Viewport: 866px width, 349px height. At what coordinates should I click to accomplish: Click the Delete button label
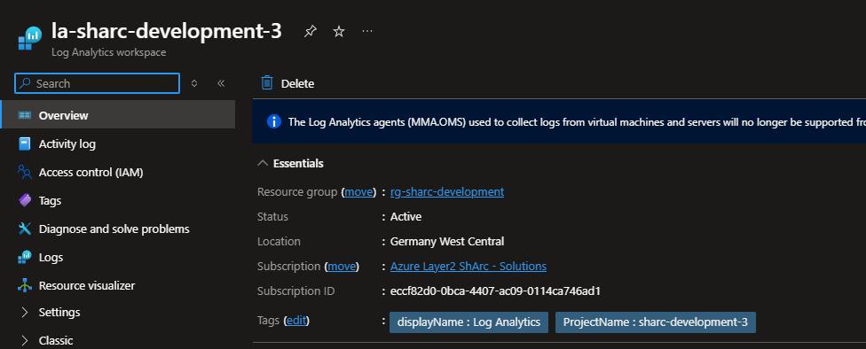(x=298, y=84)
